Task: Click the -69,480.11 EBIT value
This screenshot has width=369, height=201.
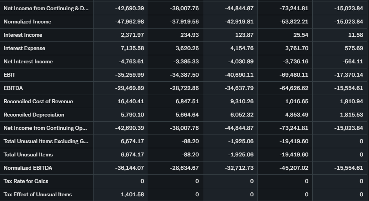Action: pos(293,75)
